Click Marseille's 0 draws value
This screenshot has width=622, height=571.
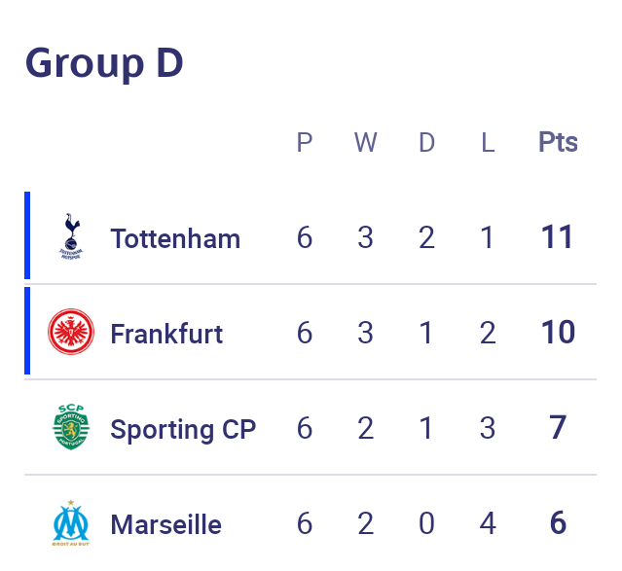pyautogui.click(x=426, y=523)
